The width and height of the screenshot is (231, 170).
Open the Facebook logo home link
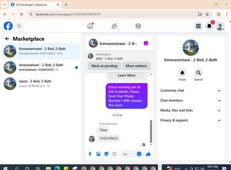coord(8,26)
